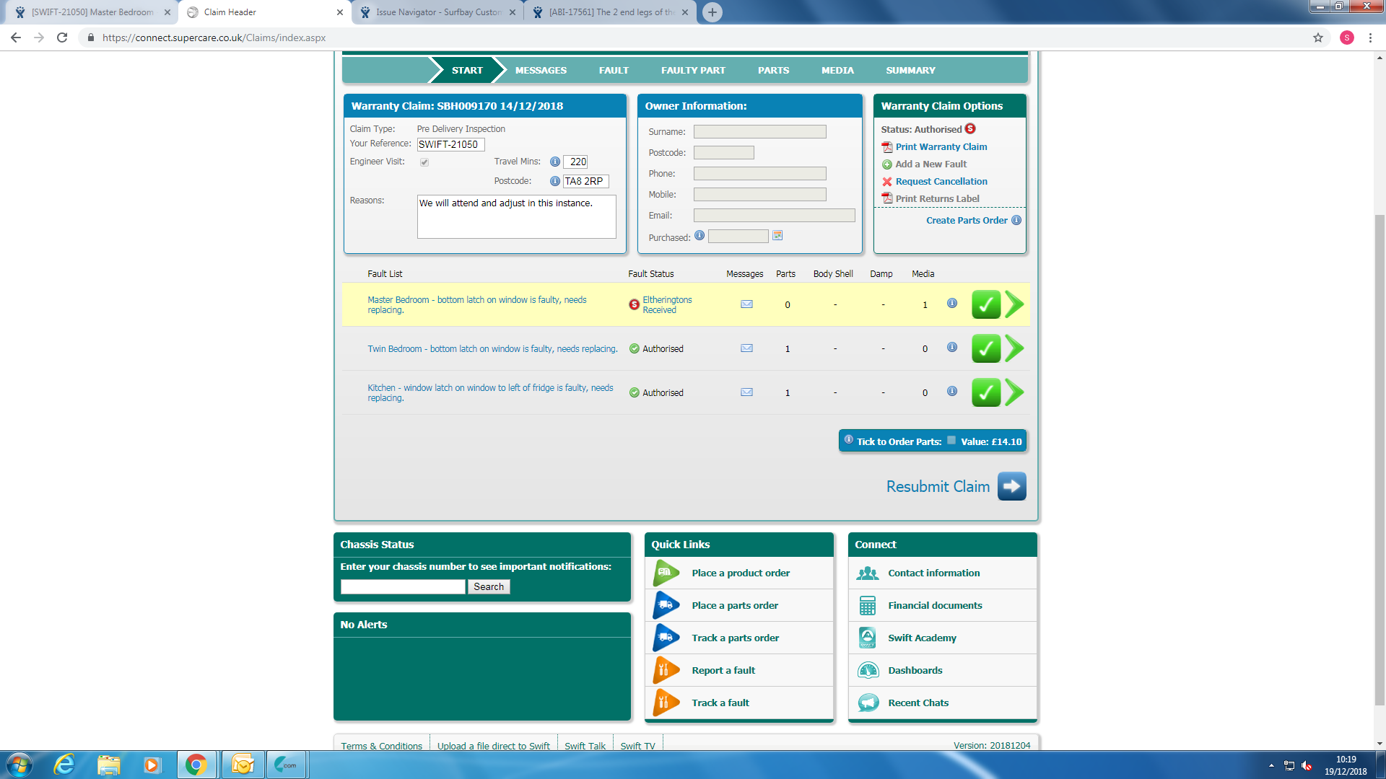The image size is (1386, 779).
Task: Expand Kitchen fault using green chevron arrow
Action: point(1014,393)
